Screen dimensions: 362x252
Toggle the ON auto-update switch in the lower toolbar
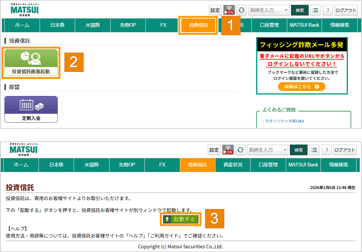pos(228,150)
